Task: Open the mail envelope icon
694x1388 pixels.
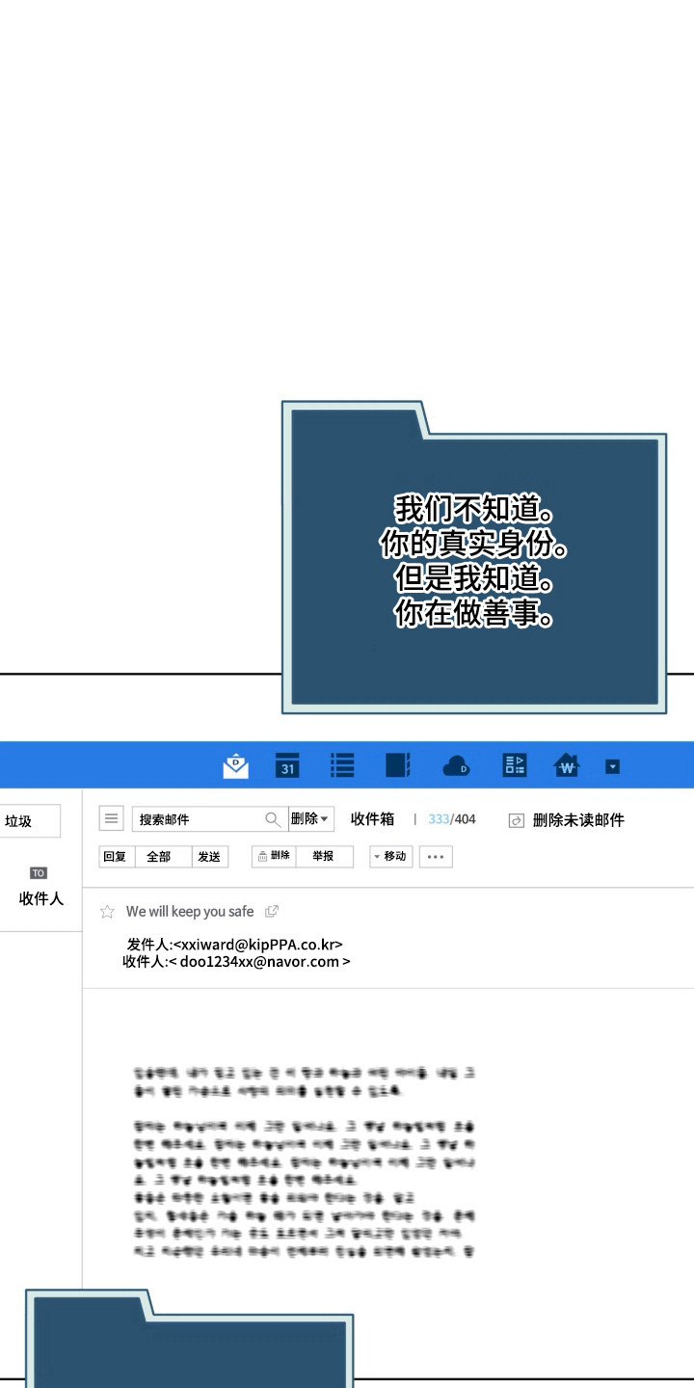Action: (x=235, y=766)
